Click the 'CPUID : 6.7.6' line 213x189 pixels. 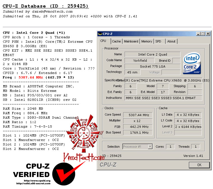[38, 73]
